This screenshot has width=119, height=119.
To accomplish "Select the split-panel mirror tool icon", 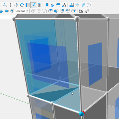I will [x=28, y=5].
